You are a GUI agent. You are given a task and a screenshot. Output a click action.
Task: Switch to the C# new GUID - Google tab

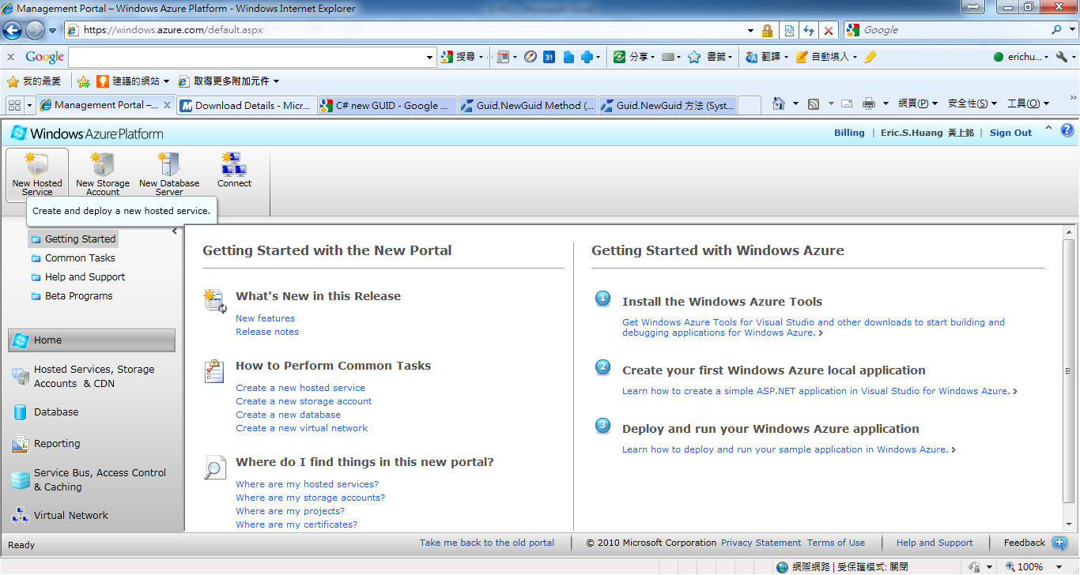point(387,105)
